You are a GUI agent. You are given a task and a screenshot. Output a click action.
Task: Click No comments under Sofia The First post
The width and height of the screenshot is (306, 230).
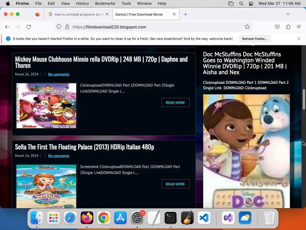(59, 156)
